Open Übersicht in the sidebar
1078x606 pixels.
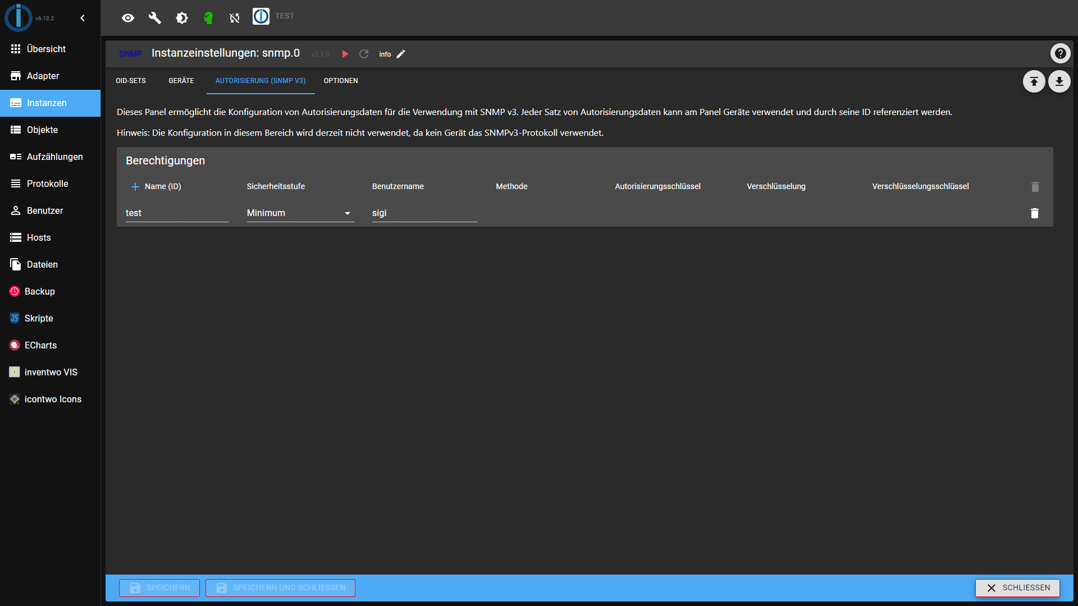[50, 49]
